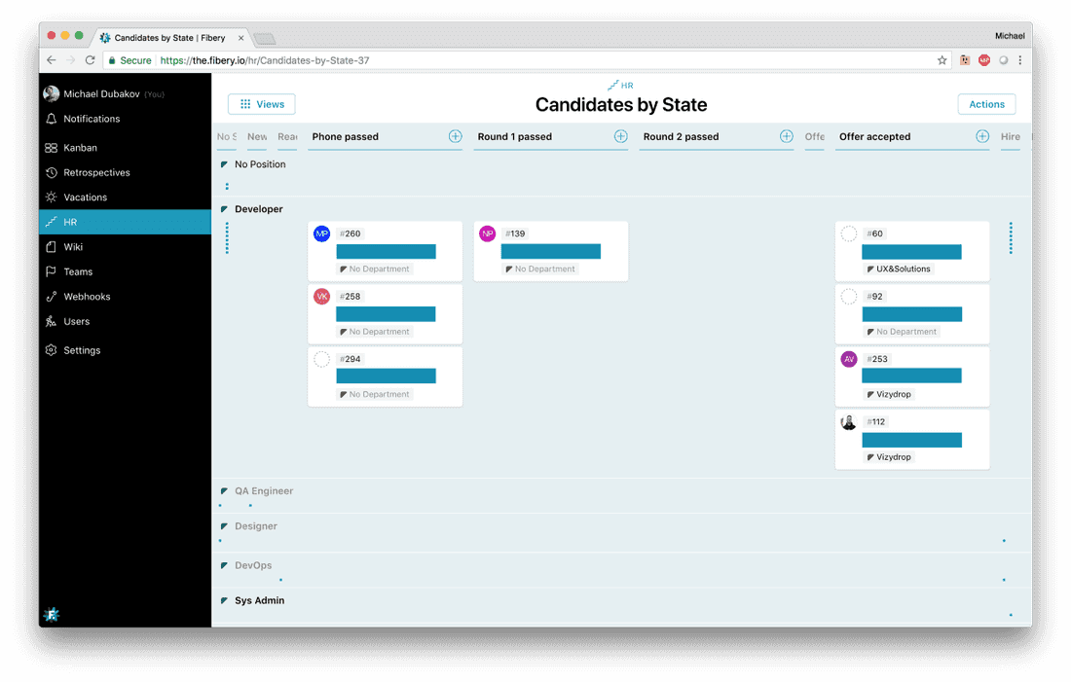Viewport: 1071px width, 682px height.
Task: Click the Actions button
Action: (986, 104)
